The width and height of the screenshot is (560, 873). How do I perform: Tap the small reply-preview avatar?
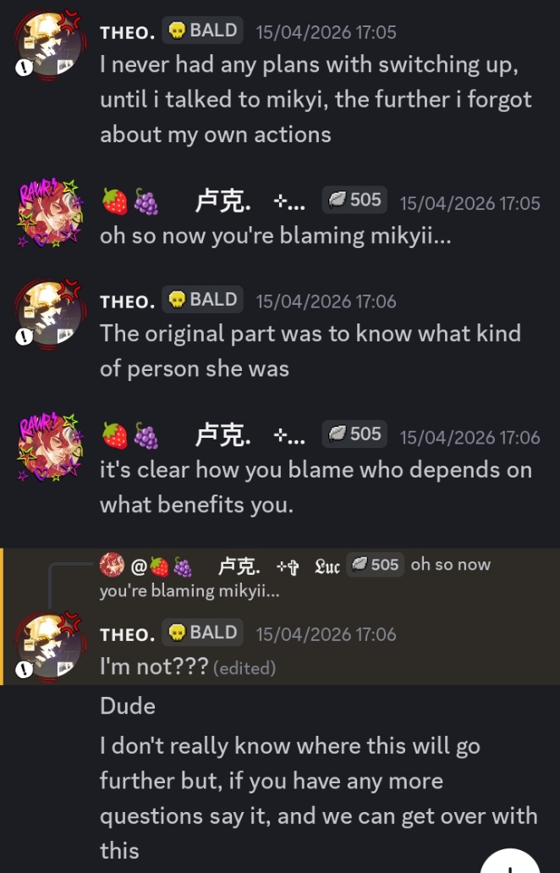tap(112, 565)
